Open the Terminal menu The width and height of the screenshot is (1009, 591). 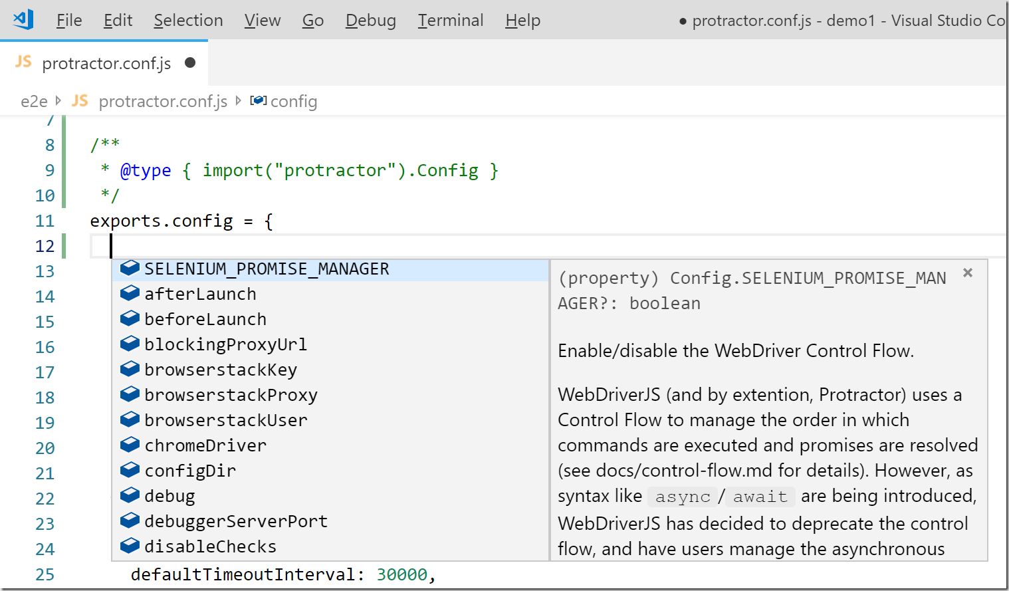click(x=451, y=21)
